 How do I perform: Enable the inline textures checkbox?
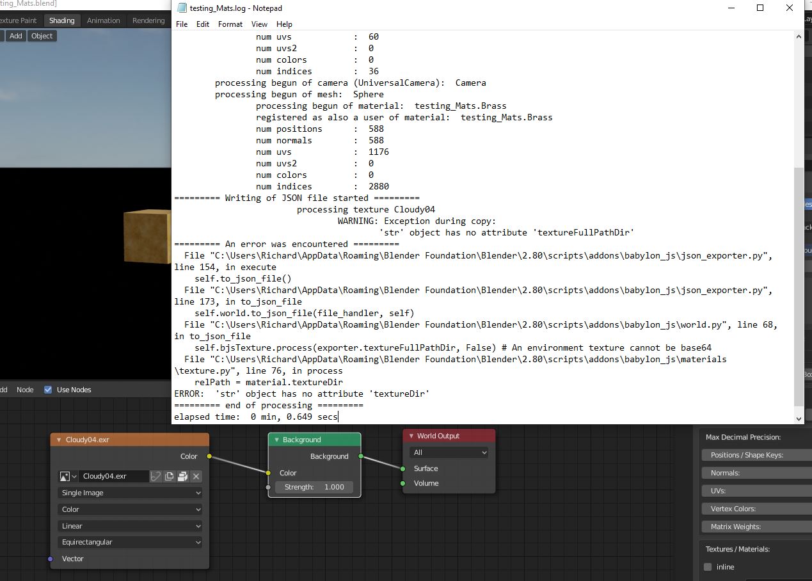click(x=708, y=567)
